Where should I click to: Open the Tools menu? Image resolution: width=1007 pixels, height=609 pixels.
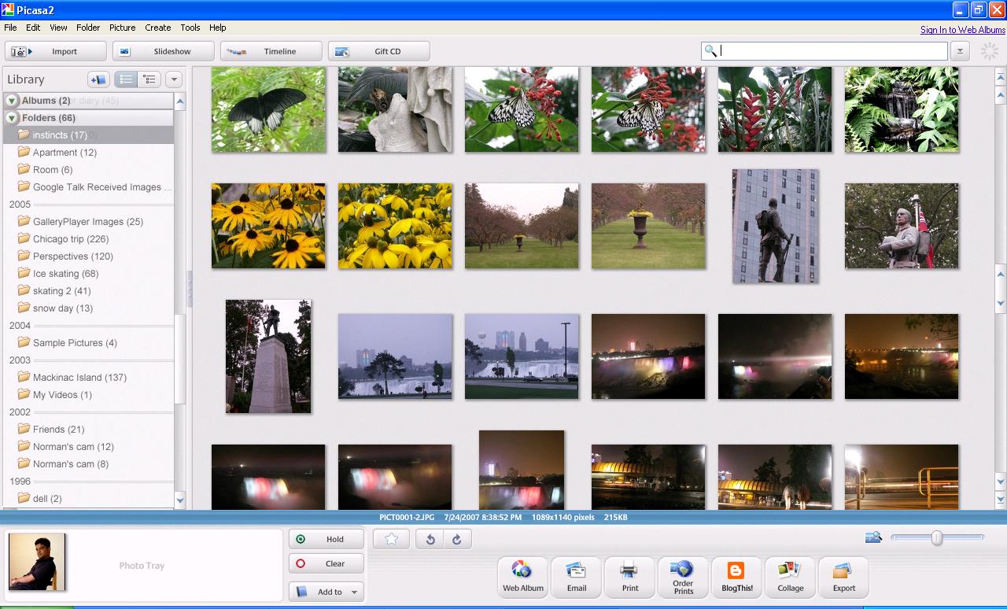click(x=190, y=28)
